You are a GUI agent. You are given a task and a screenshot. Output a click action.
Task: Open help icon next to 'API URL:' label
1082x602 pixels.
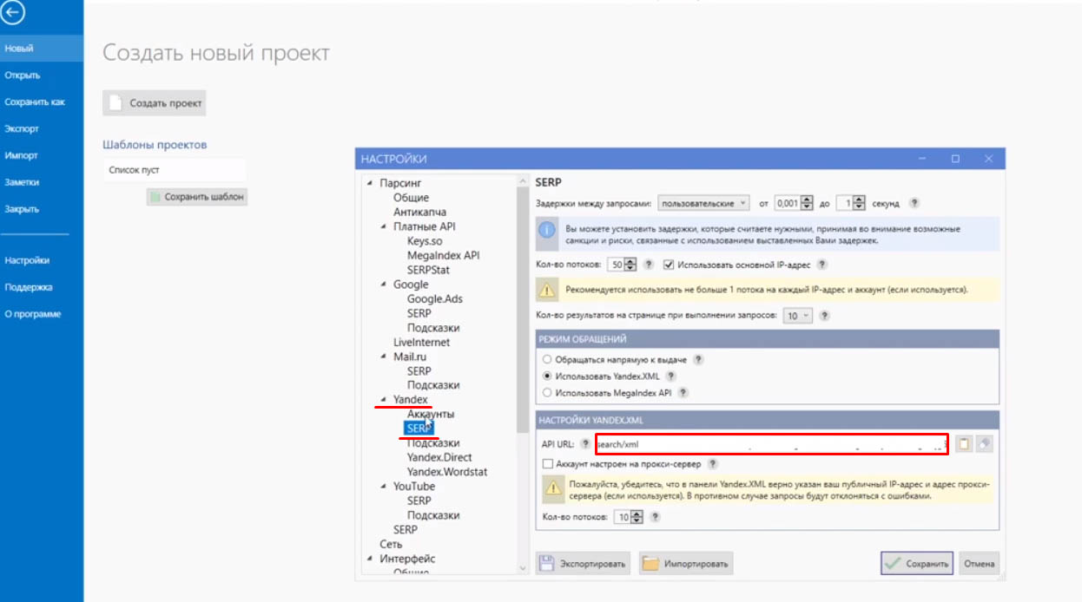click(x=585, y=445)
